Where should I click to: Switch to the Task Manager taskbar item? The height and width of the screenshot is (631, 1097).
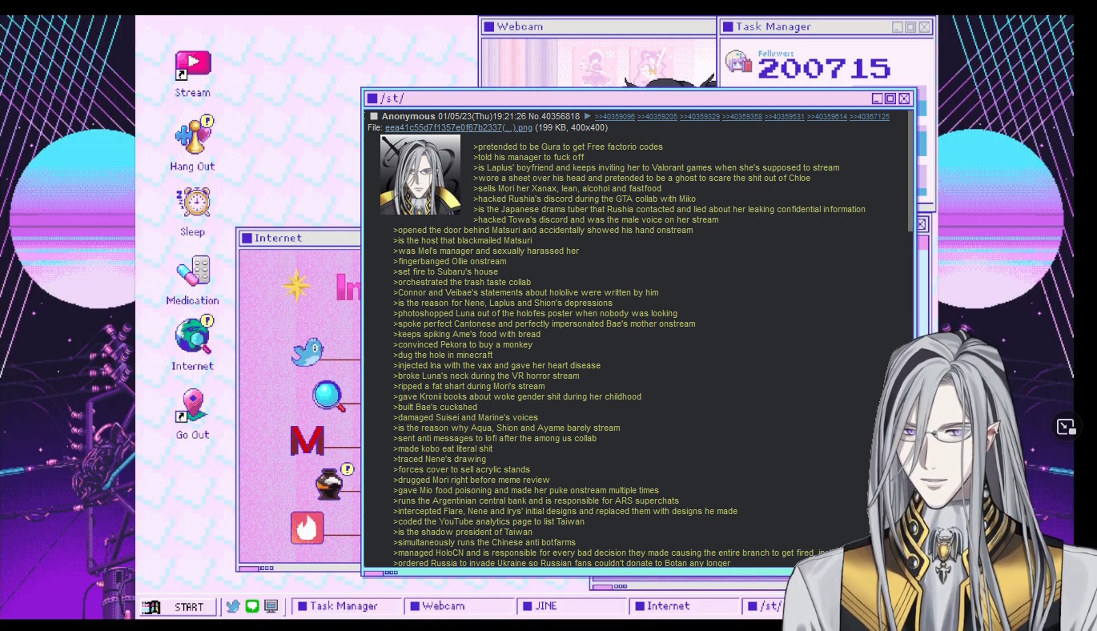pyautogui.click(x=346, y=606)
